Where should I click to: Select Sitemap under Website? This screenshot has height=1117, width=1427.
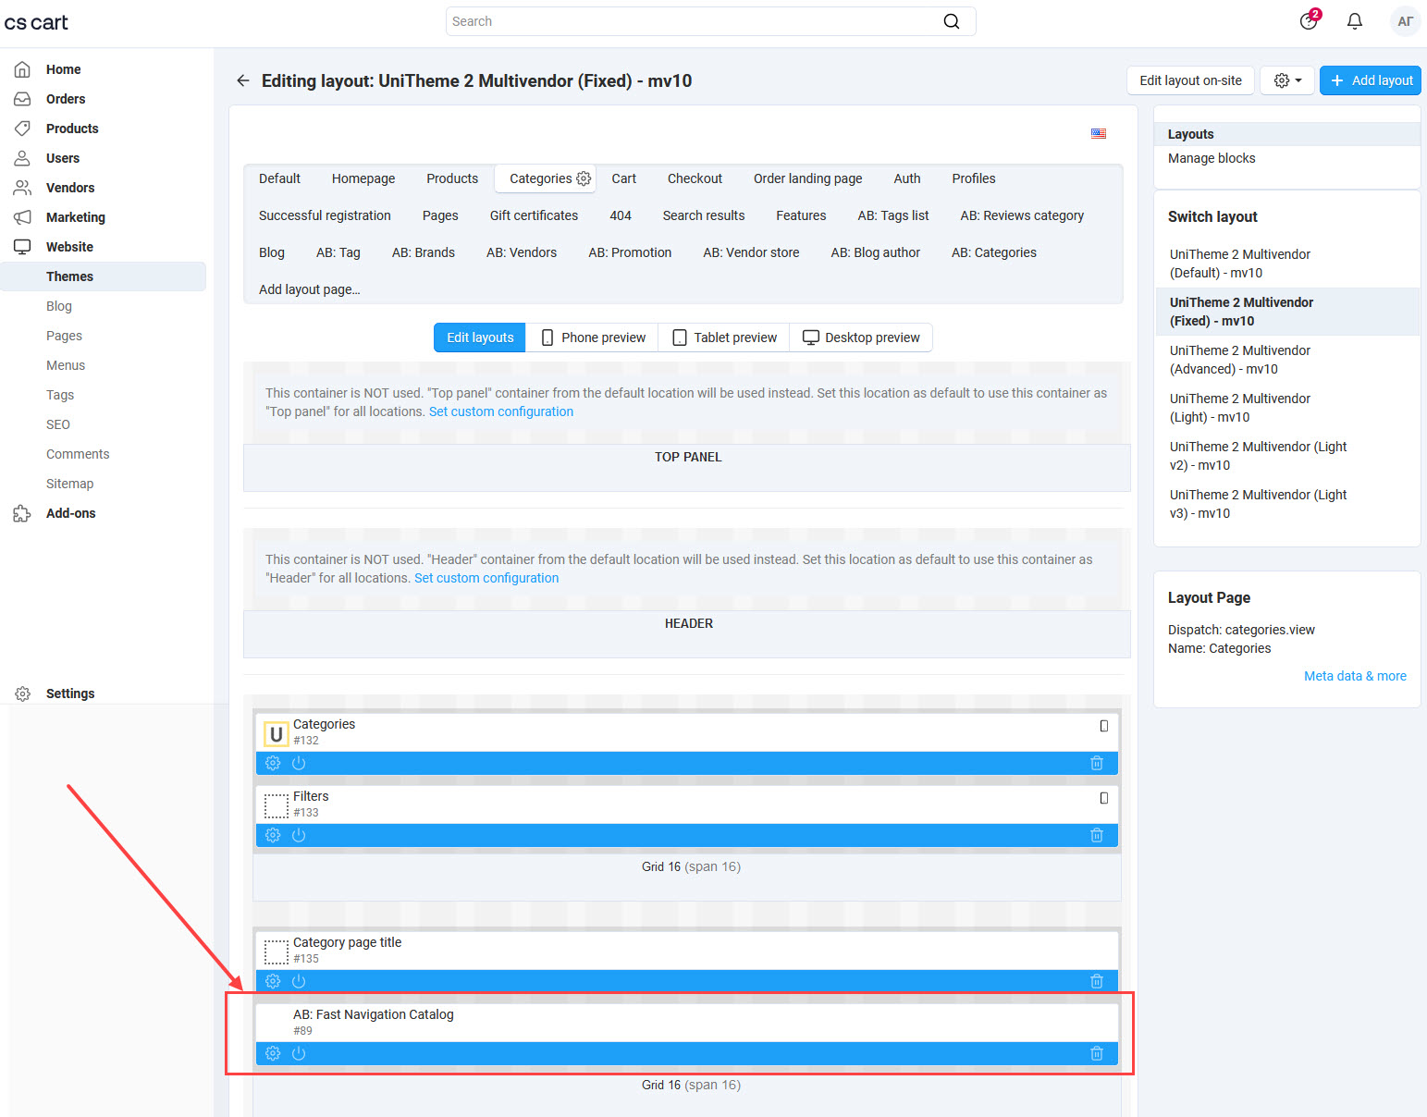tap(69, 484)
